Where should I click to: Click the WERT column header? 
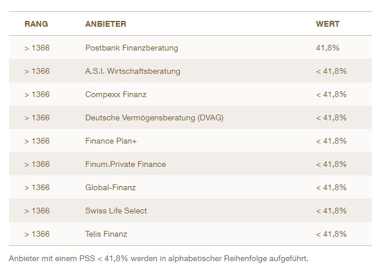click(327, 24)
